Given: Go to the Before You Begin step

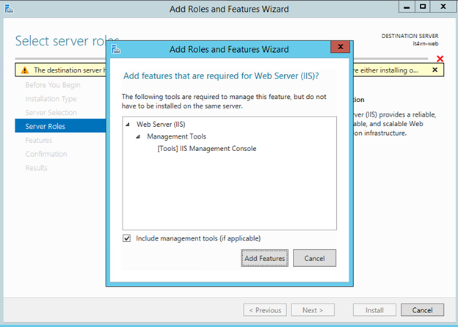Looking at the screenshot, I should (x=53, y=85).
